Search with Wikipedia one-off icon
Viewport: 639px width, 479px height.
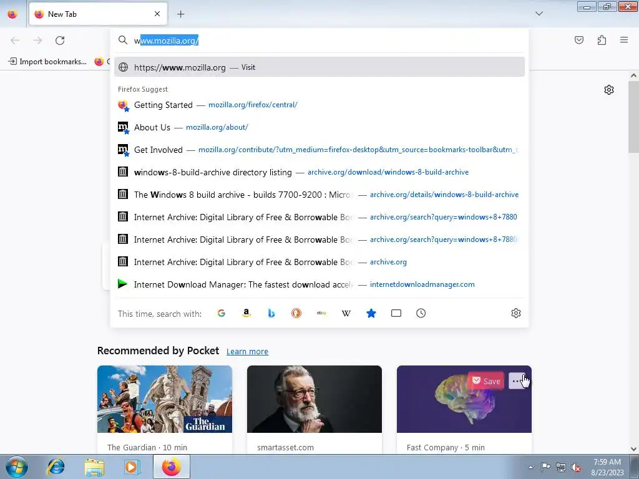346,313
